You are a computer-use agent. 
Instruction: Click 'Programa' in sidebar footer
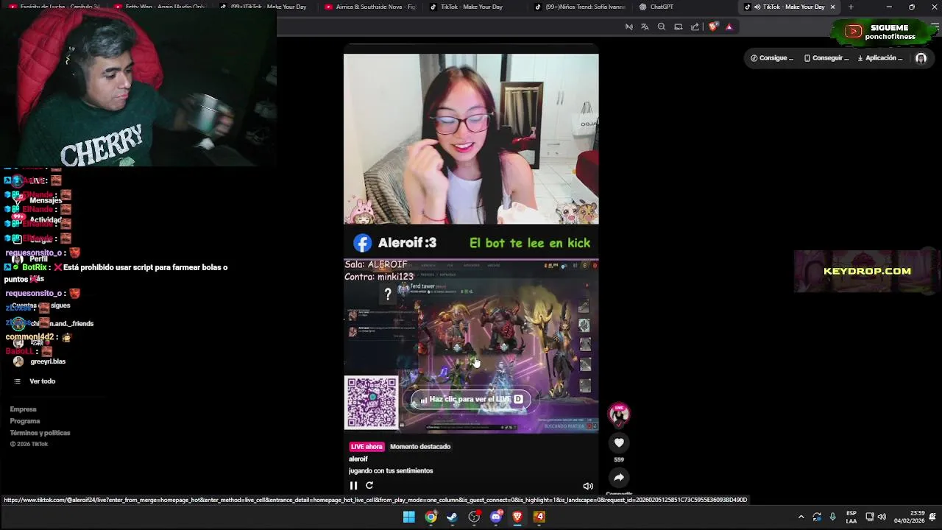coord(25,421)
